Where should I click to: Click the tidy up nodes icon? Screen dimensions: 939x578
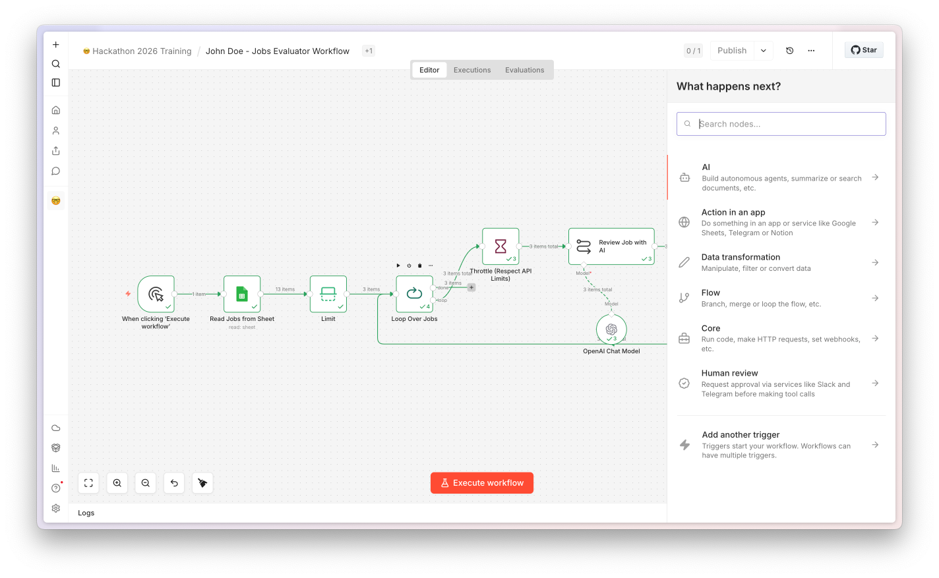point(202,483)
